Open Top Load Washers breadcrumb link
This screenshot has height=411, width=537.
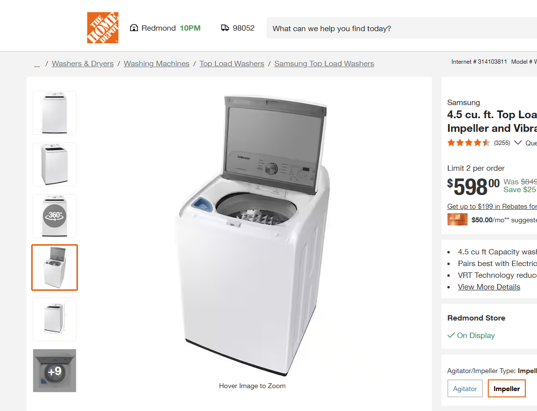(231, 64)
